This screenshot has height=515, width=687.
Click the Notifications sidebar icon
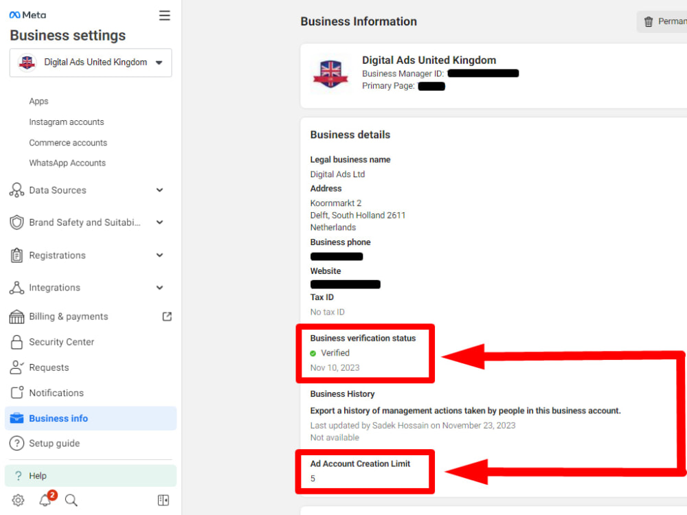tap(16, 392)
